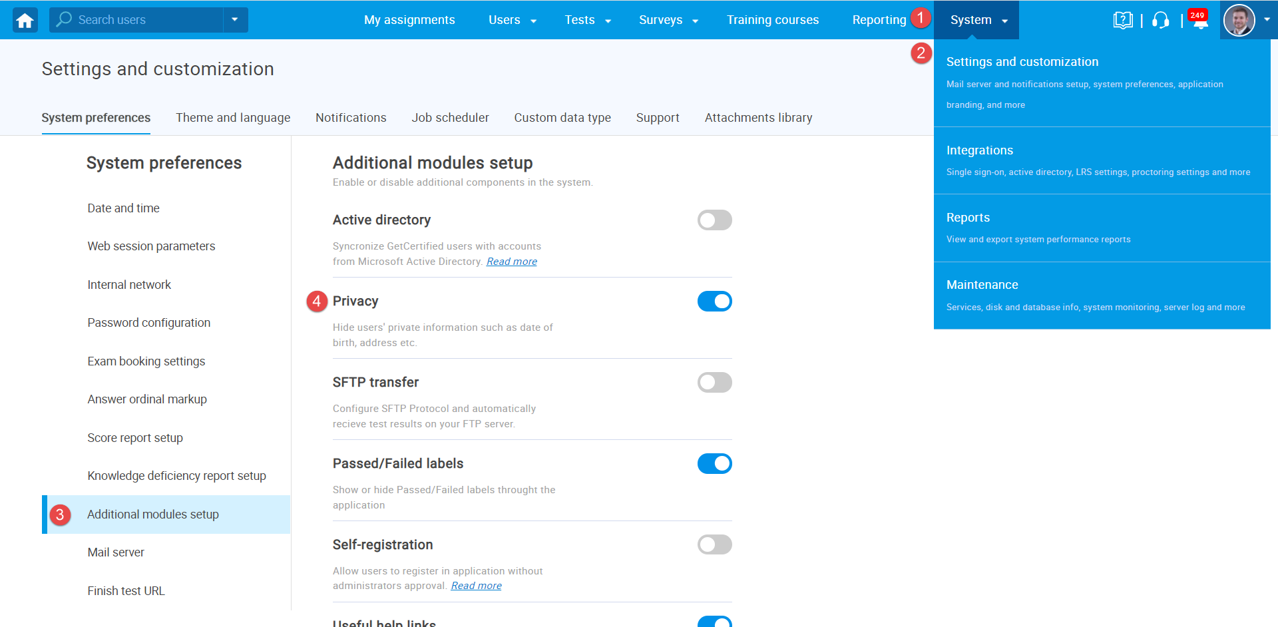
Task: Open the Tests dropdown menu
Action: [x=588, y=20]
